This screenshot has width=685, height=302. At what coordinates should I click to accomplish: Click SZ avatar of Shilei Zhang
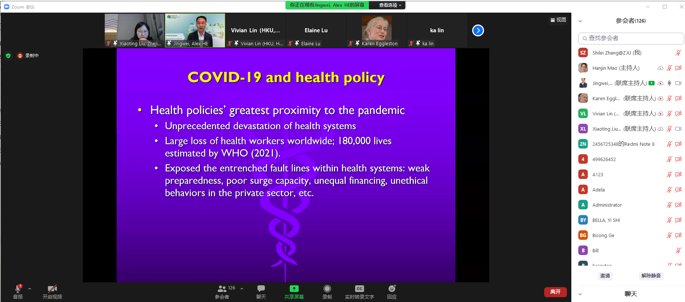pos(583,53)
